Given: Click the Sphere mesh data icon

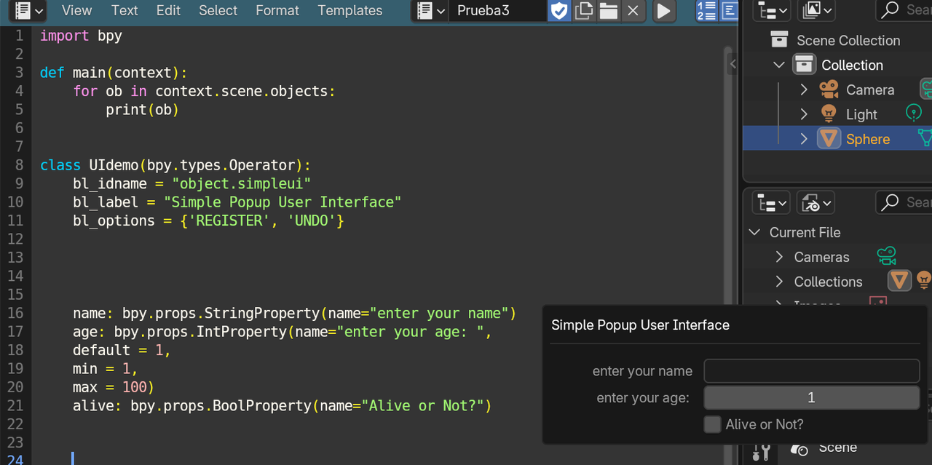Looking at the screenshot, I should pos(925,138).
